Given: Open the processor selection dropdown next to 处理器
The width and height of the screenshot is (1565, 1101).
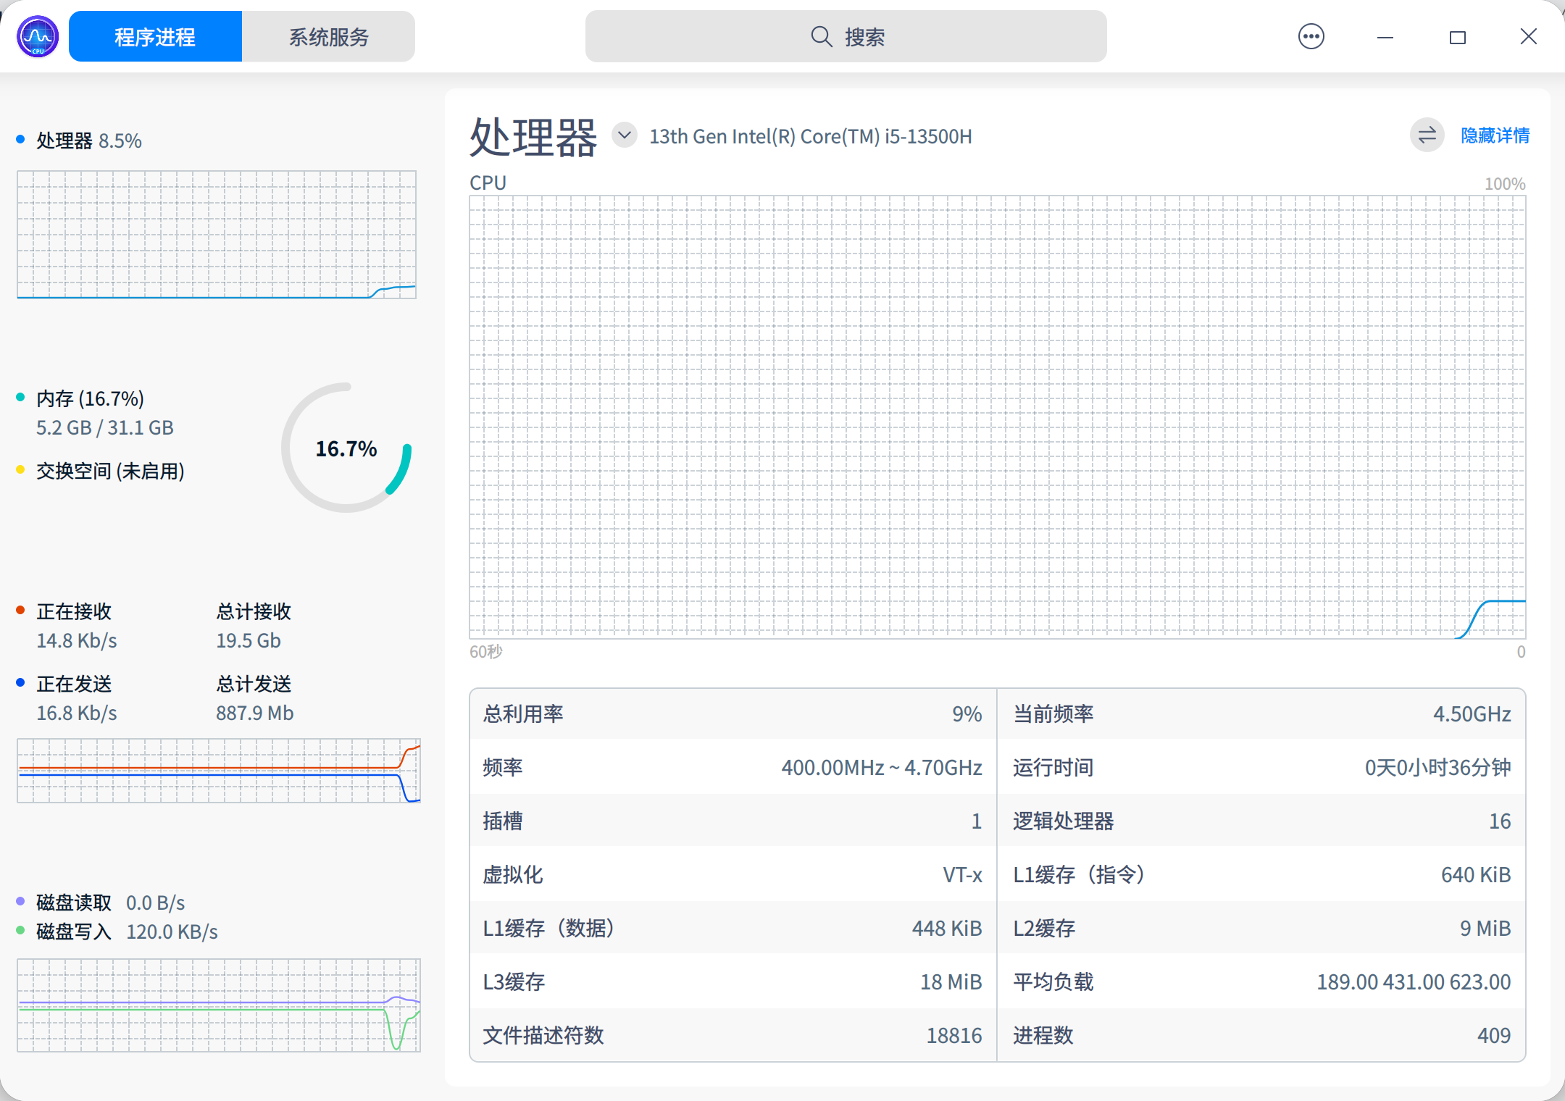Looking at the screenshot, I should click(x=624, y=135).
